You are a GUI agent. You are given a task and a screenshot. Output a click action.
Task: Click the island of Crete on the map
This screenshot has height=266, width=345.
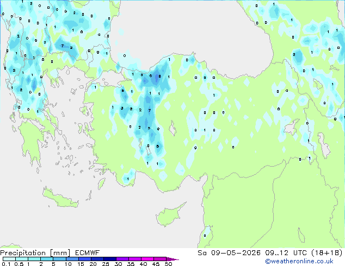pos(60,198)
